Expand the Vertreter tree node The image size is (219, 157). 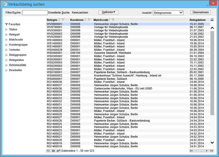(x=6, y=50)
